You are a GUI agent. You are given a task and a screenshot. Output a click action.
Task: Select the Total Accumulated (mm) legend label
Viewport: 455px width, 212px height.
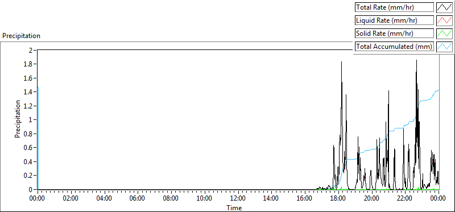[x=394, y=47]
